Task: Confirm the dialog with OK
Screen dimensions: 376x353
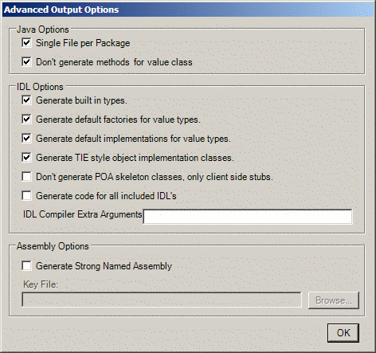Action: click(x=343, y=333)
